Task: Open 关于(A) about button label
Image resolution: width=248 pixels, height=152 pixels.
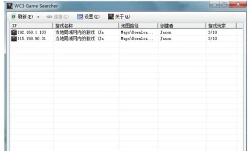Action: [x=123, y=17]
